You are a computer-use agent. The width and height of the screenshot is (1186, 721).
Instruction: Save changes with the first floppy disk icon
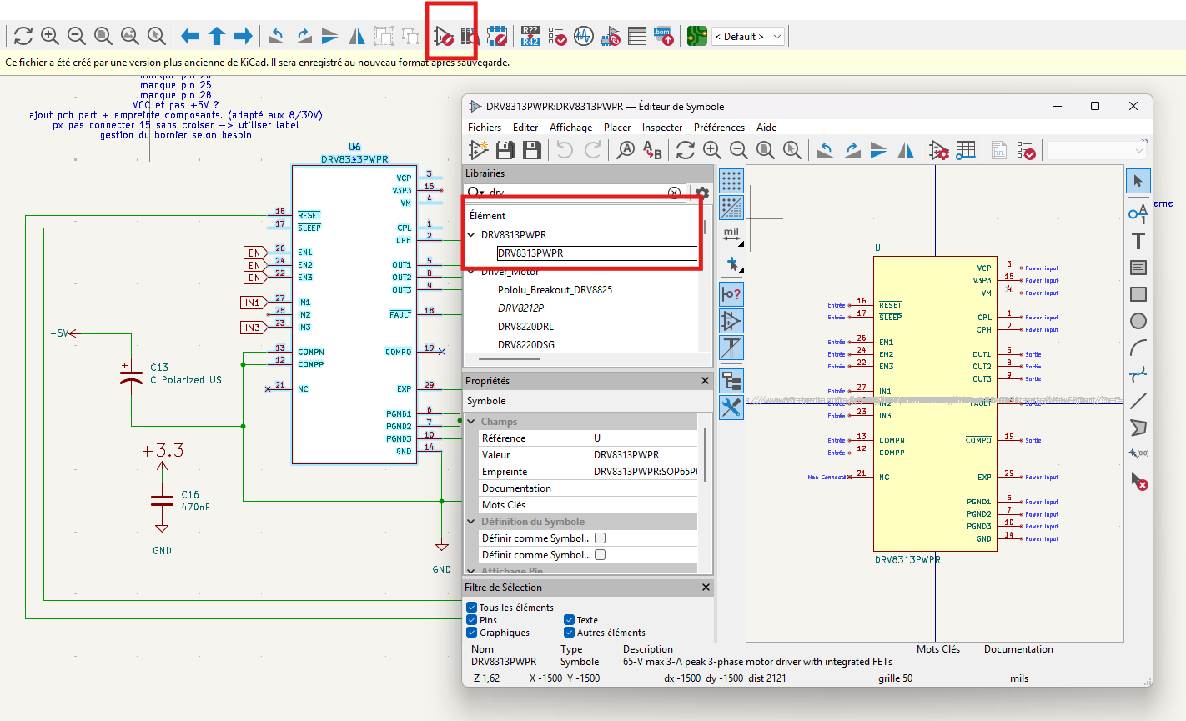click(x=505, y=150)
